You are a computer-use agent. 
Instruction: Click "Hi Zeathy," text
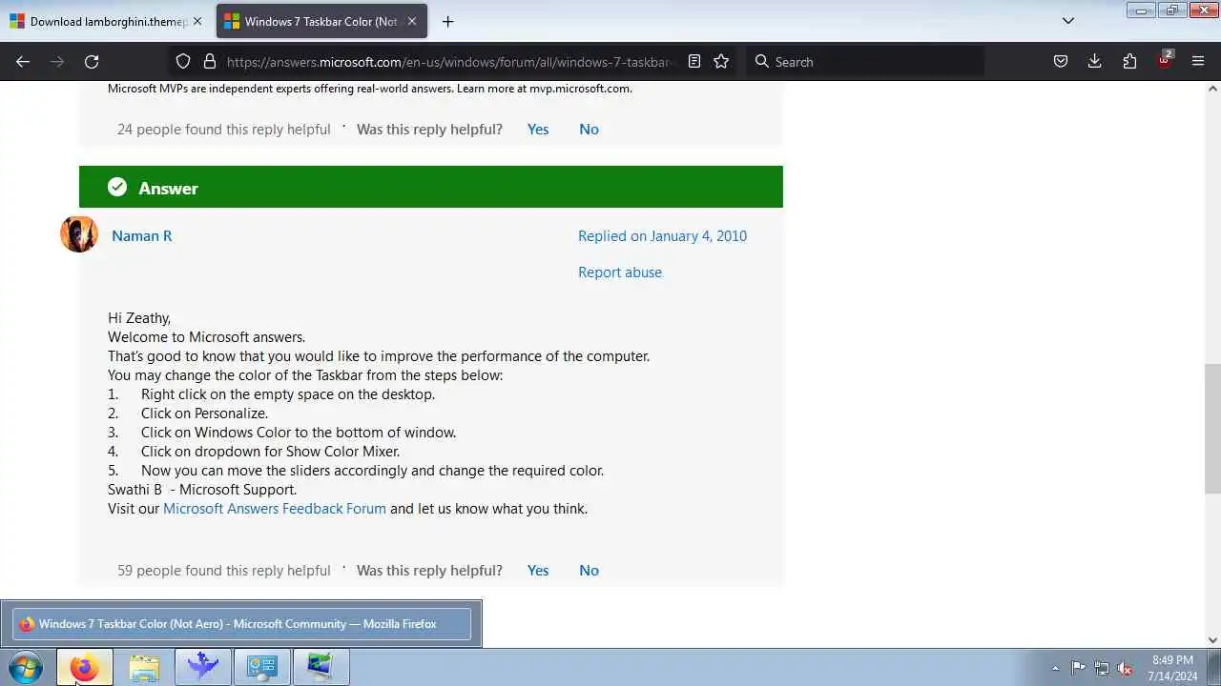[x=139, y=317]
